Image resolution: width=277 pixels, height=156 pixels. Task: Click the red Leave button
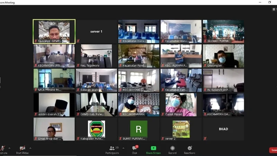click(x=274, y=150)
